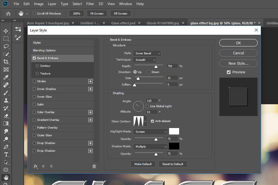Select the Down direction radio button
This screenshot has height=185, width=278.
tap(149, 72)
